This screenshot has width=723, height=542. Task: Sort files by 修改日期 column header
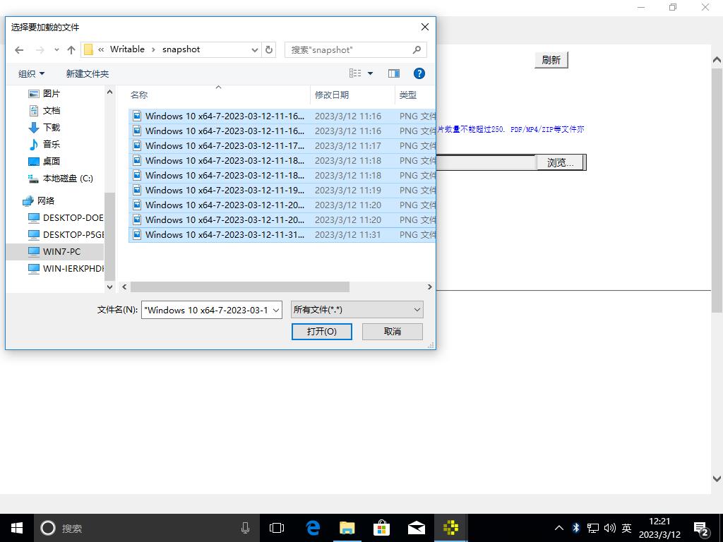pos(332,95)
